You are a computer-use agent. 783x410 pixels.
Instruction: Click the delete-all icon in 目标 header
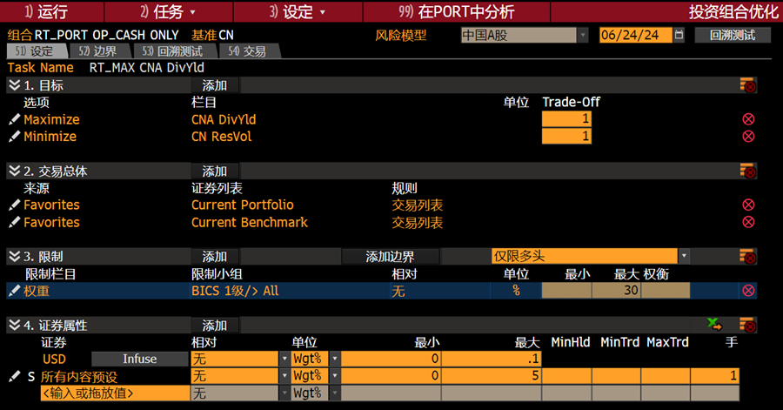747,85
